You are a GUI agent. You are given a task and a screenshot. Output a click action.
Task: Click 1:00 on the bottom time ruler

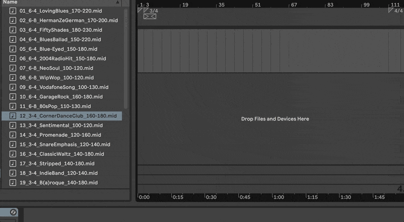(279, 197)
